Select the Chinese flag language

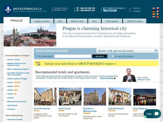coord(158,17)
